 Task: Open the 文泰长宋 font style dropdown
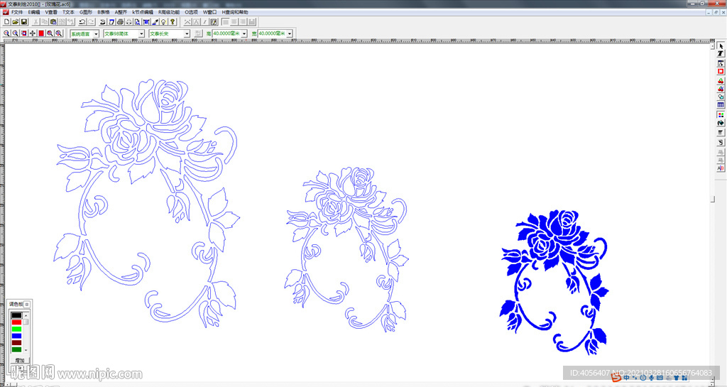click(187, 33)
